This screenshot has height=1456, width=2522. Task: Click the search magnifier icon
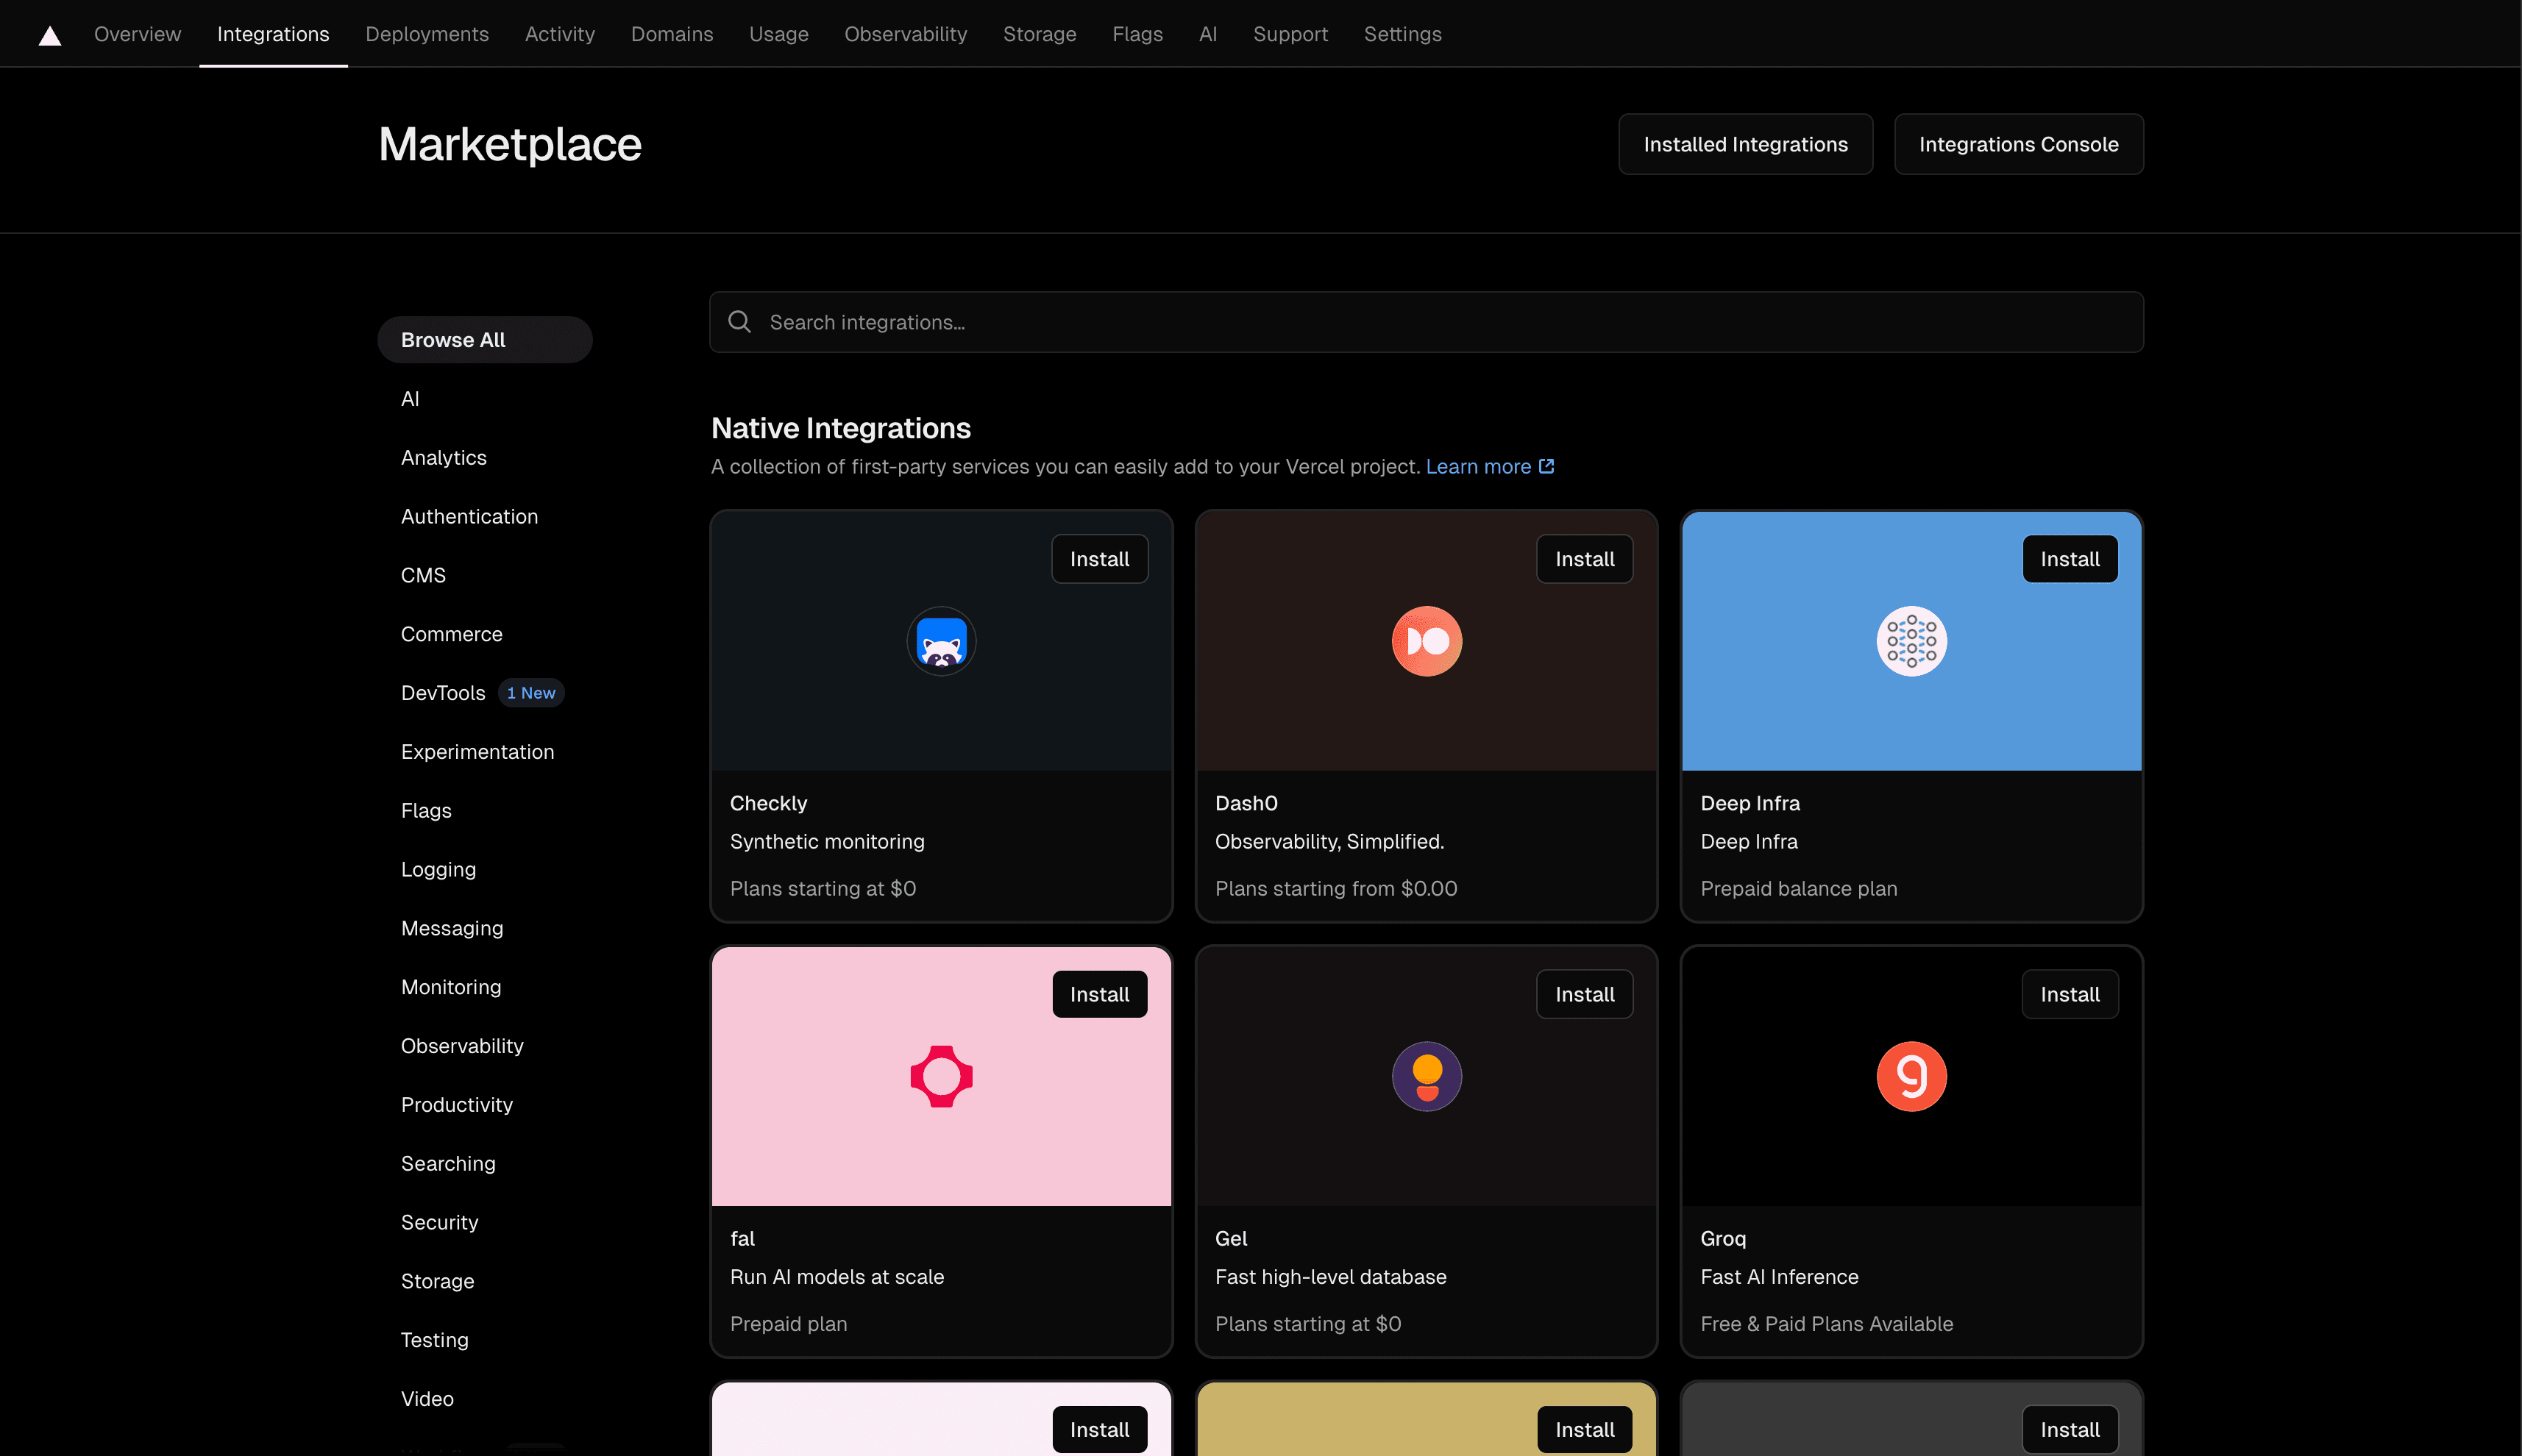click(x=739, y=322)
